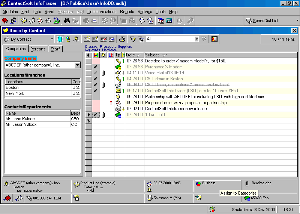Viewport: 300px width, 214px height.
Task: Click the new item icon
Action: [x=87, y=39]
